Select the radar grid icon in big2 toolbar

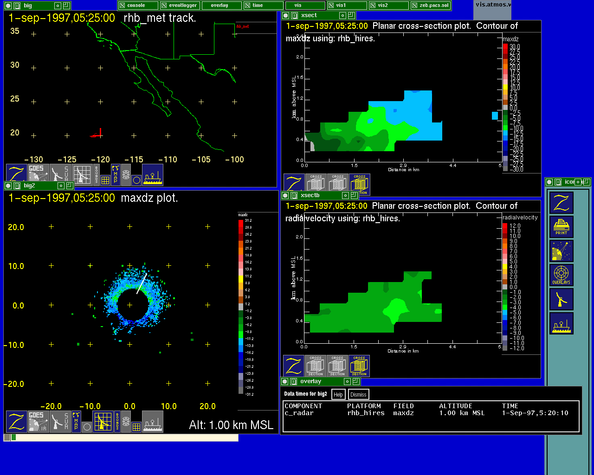coord(103,422)
